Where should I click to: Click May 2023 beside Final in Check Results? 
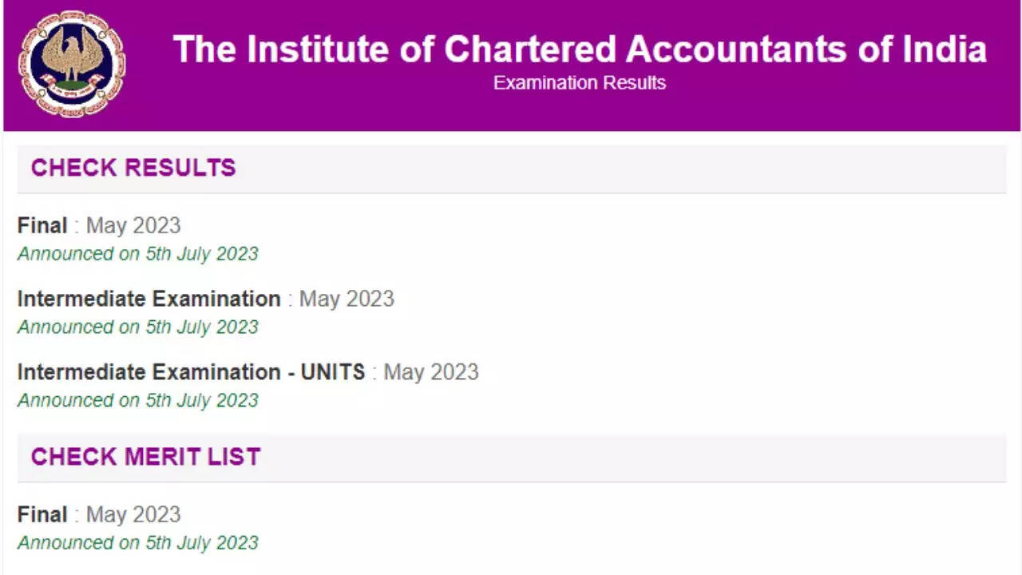click(x=133, y=225)
